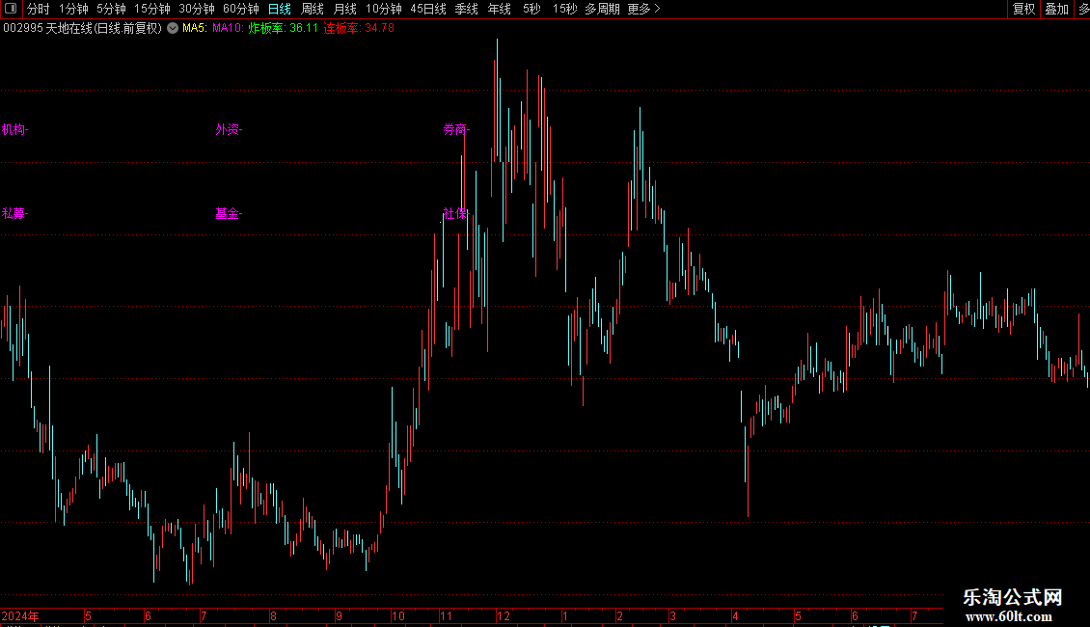Select the 15分钟 period tab
The image size is (1090, 627).
point(151,9)
